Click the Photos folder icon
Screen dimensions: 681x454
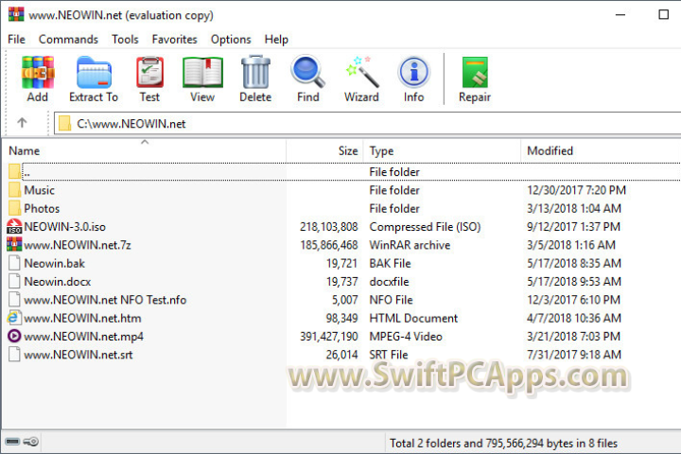[x=15, y=208]
